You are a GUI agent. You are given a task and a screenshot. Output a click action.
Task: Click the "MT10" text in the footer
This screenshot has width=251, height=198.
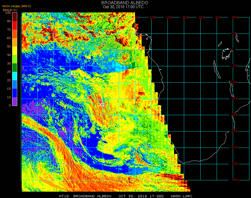[x=64, y=196]
